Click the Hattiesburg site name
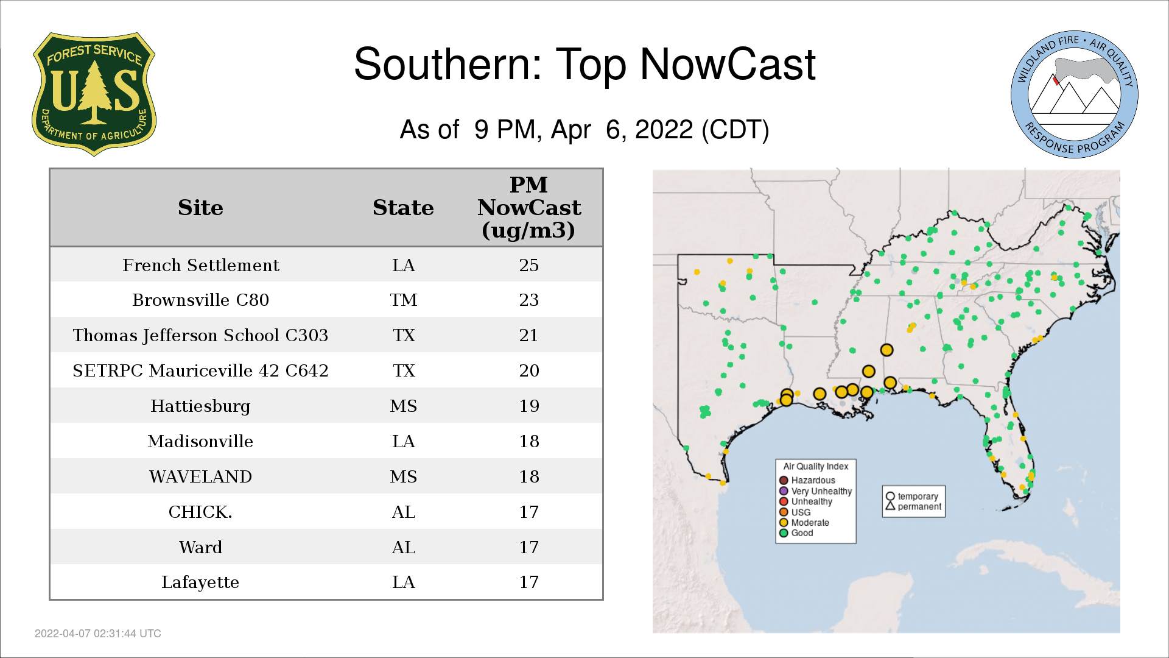Viewport: 1169px width, 658px height. (200, 406)
